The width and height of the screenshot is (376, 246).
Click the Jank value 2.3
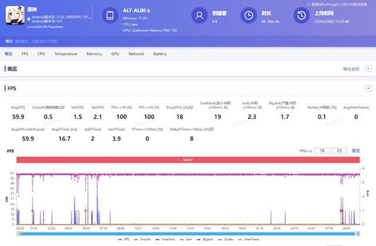(252, 117)
